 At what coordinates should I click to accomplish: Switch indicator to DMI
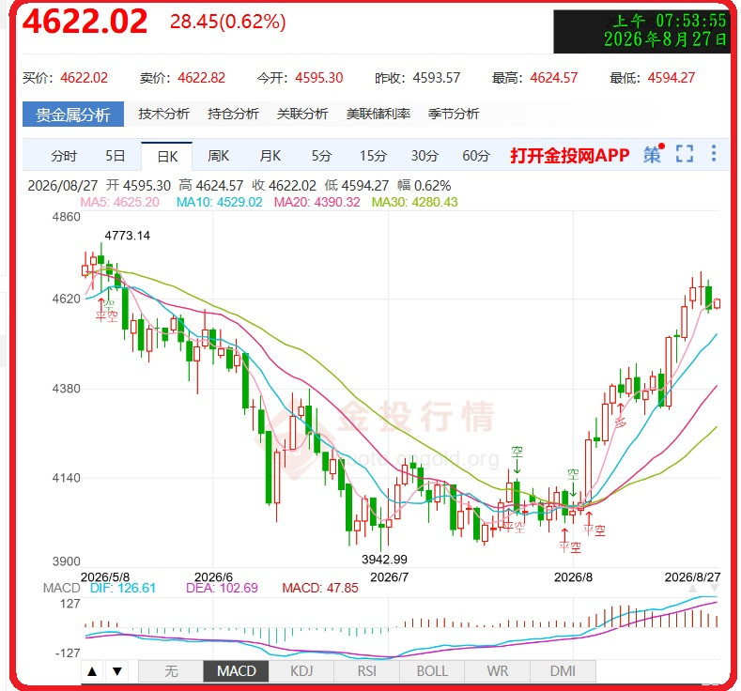tap(563, 671)
